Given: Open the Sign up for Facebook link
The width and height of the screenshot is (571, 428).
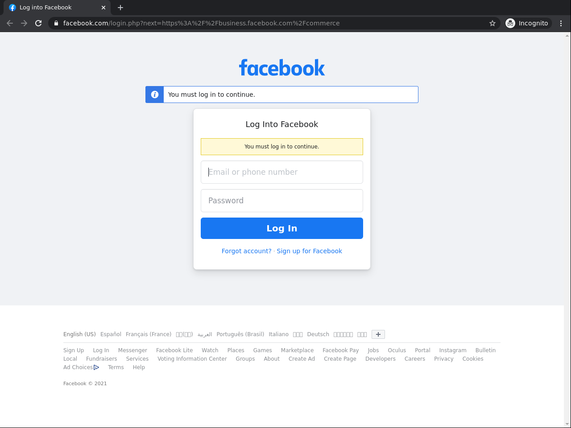Looking at the screenshot, I should (310, 251).
